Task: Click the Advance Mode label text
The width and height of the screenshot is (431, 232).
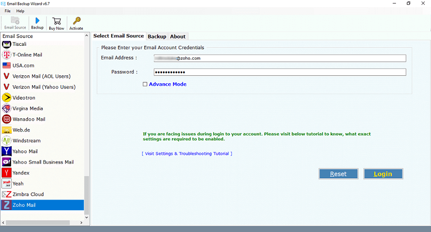Action: 167,84
